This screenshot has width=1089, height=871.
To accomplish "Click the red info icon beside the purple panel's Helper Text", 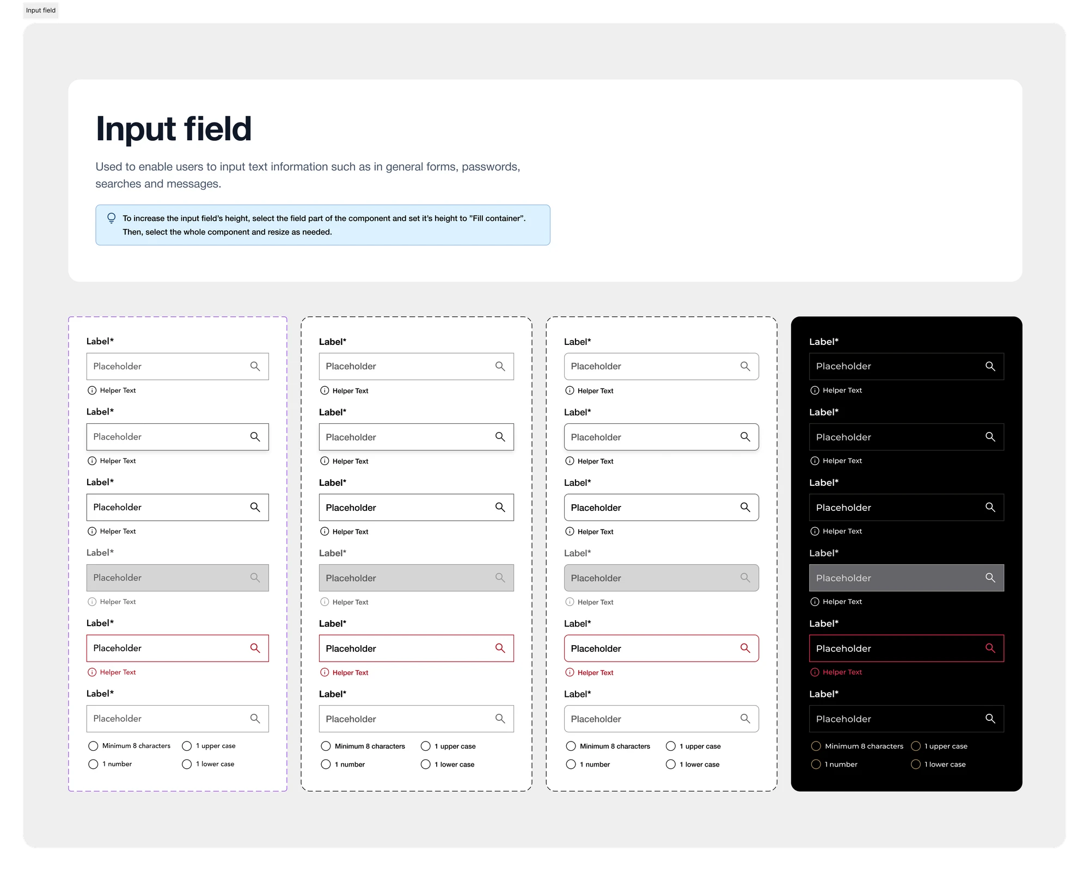I will [92, 672].
